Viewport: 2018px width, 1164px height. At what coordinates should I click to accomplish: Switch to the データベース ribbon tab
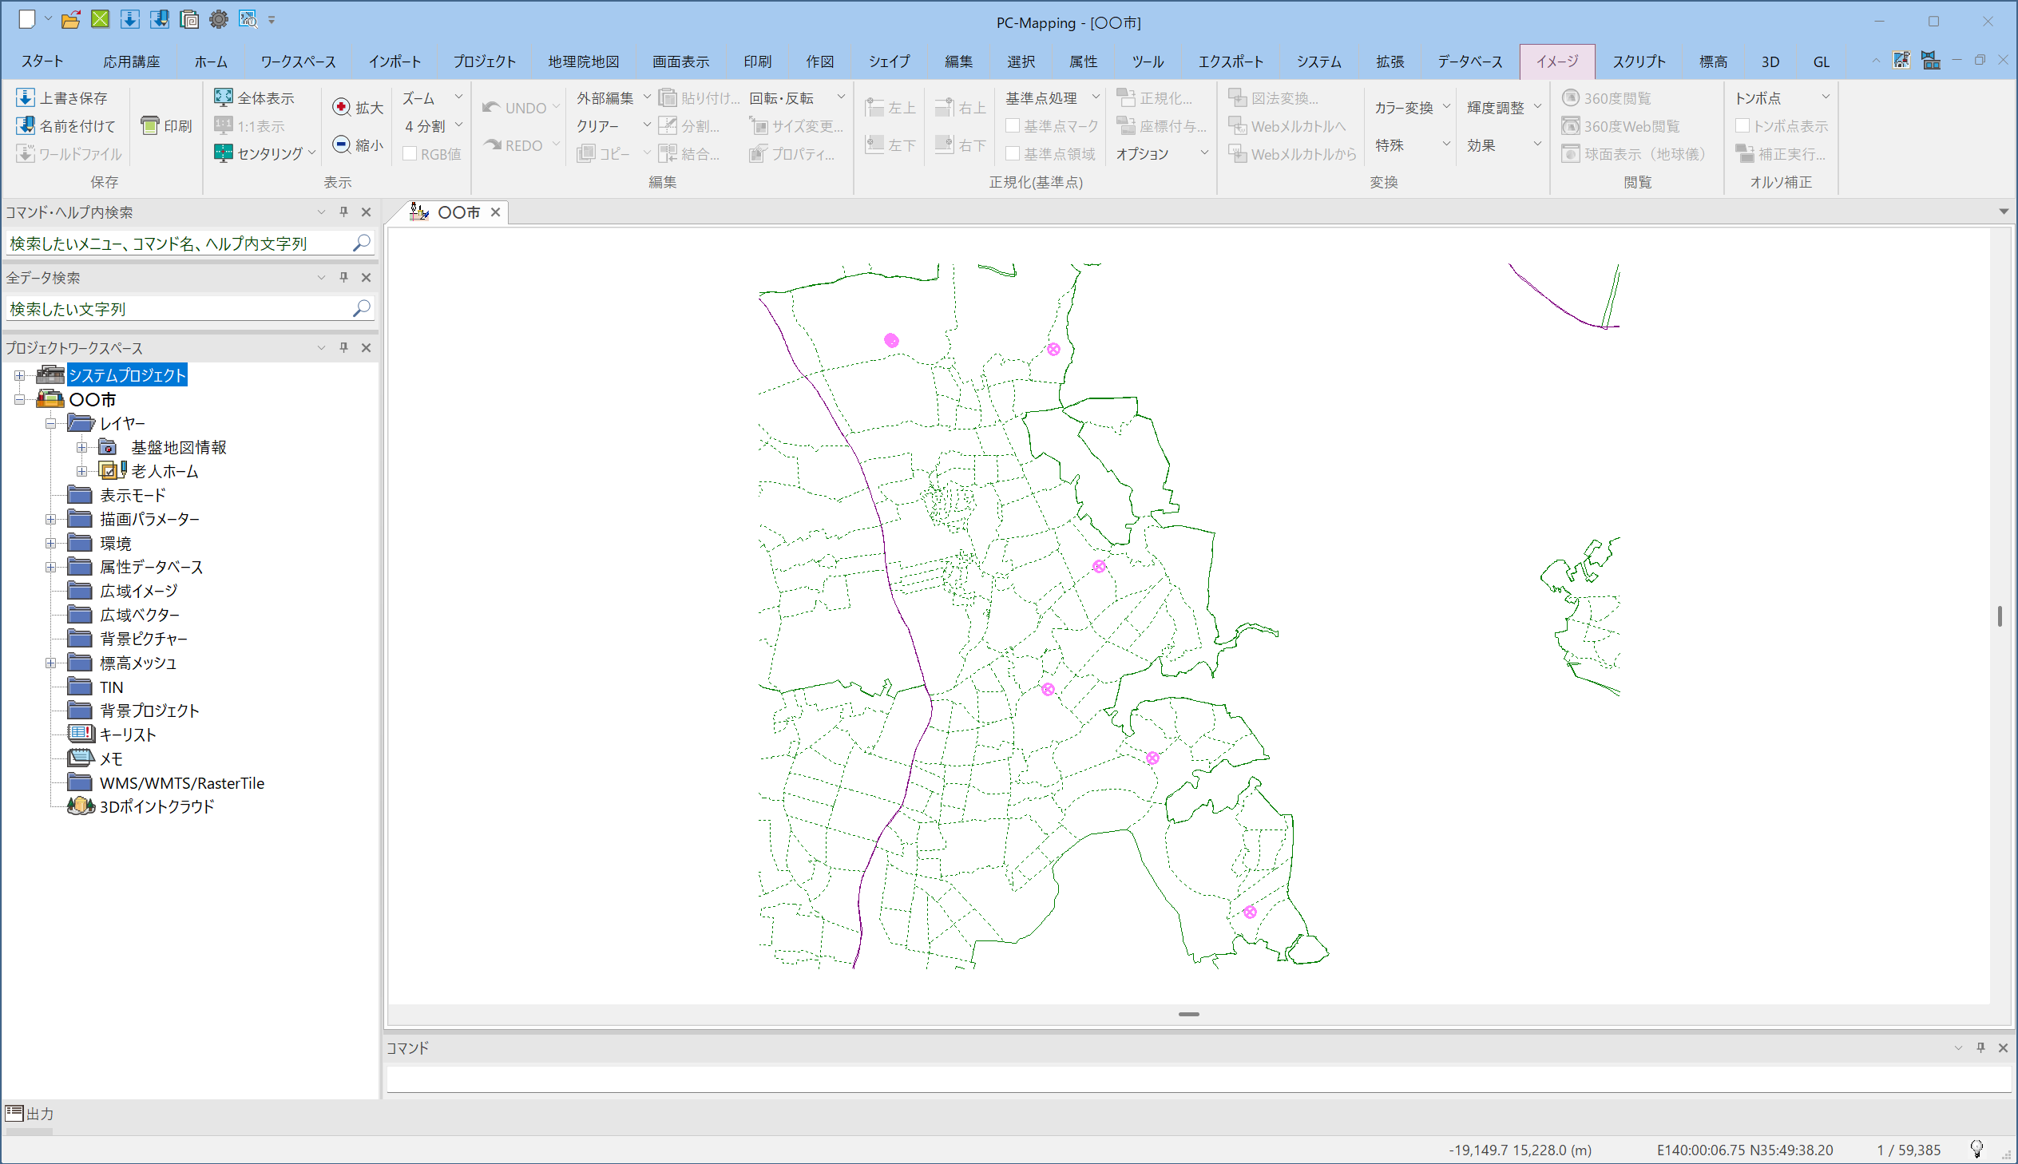(x=1469, y=61)
